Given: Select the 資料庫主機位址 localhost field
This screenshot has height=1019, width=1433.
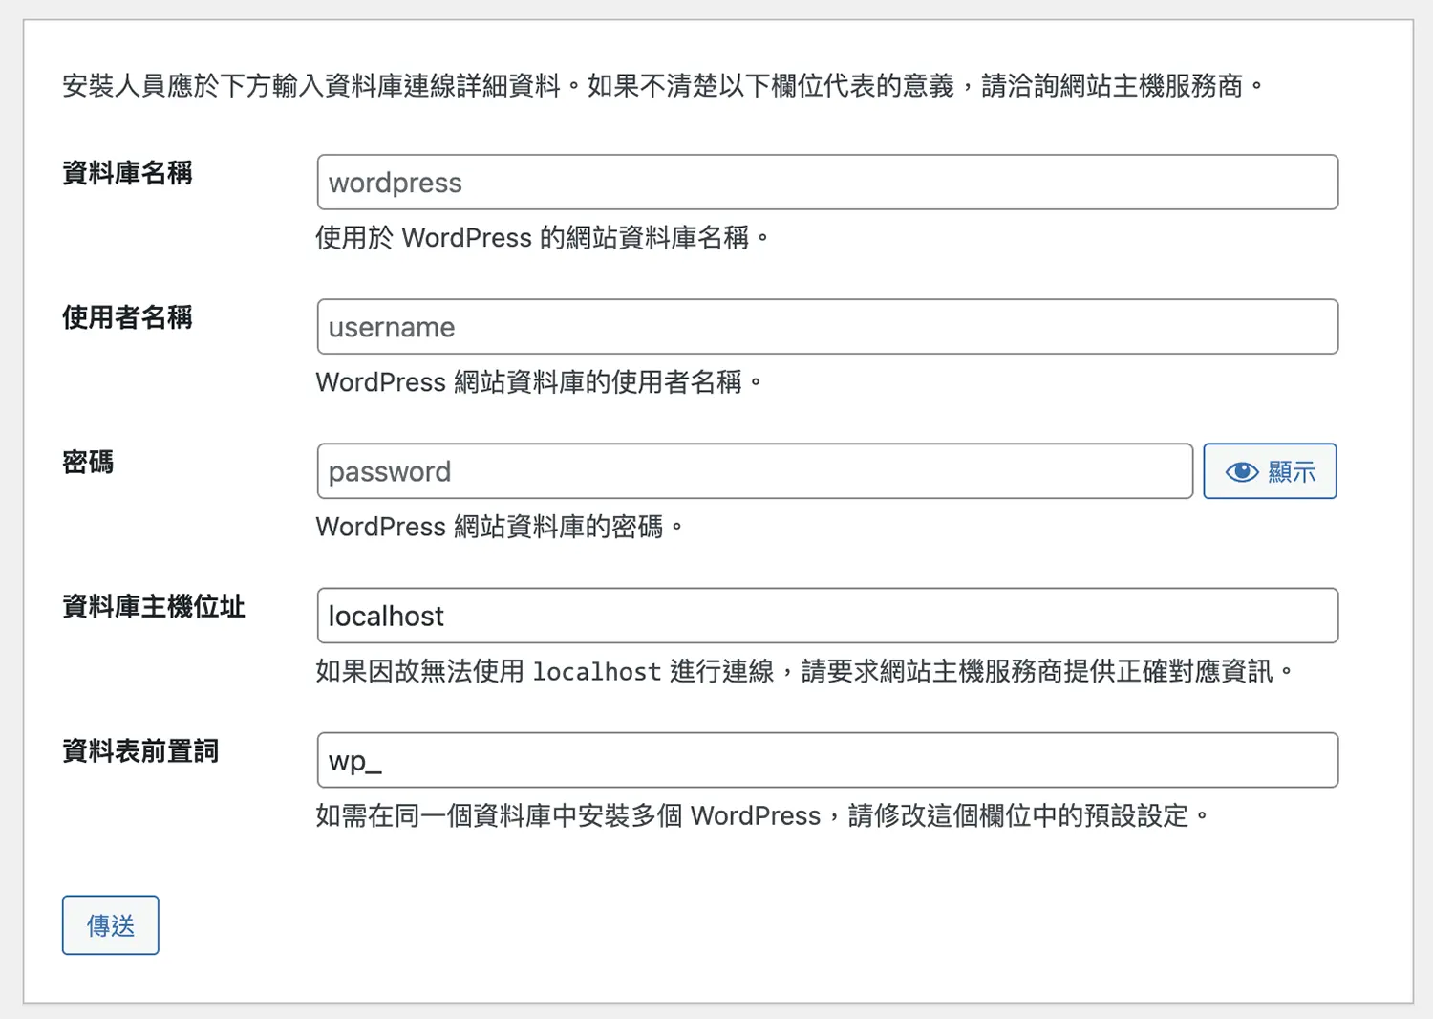Looking at the screenshot, I should click(827, 616).
